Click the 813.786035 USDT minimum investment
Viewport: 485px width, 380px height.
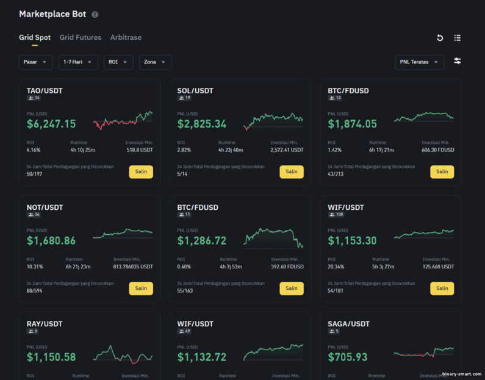point(133,267)
